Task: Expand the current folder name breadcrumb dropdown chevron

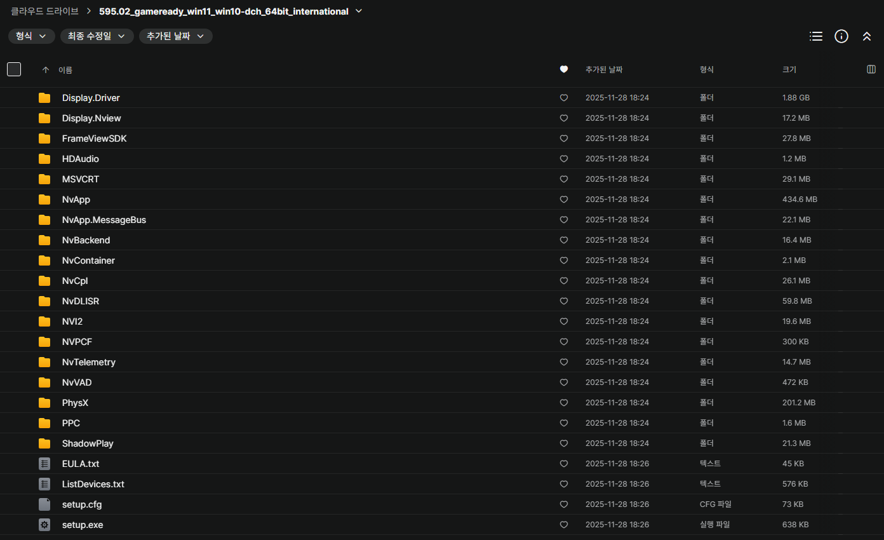Action: click(x=359, y=11)
